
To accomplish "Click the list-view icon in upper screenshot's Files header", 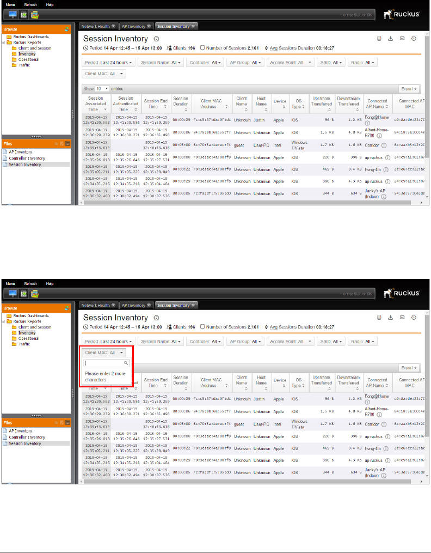I will 67,143.
